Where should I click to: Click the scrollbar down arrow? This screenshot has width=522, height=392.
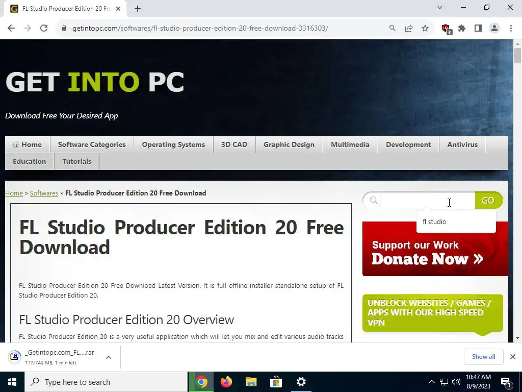(x=517, y=337)
